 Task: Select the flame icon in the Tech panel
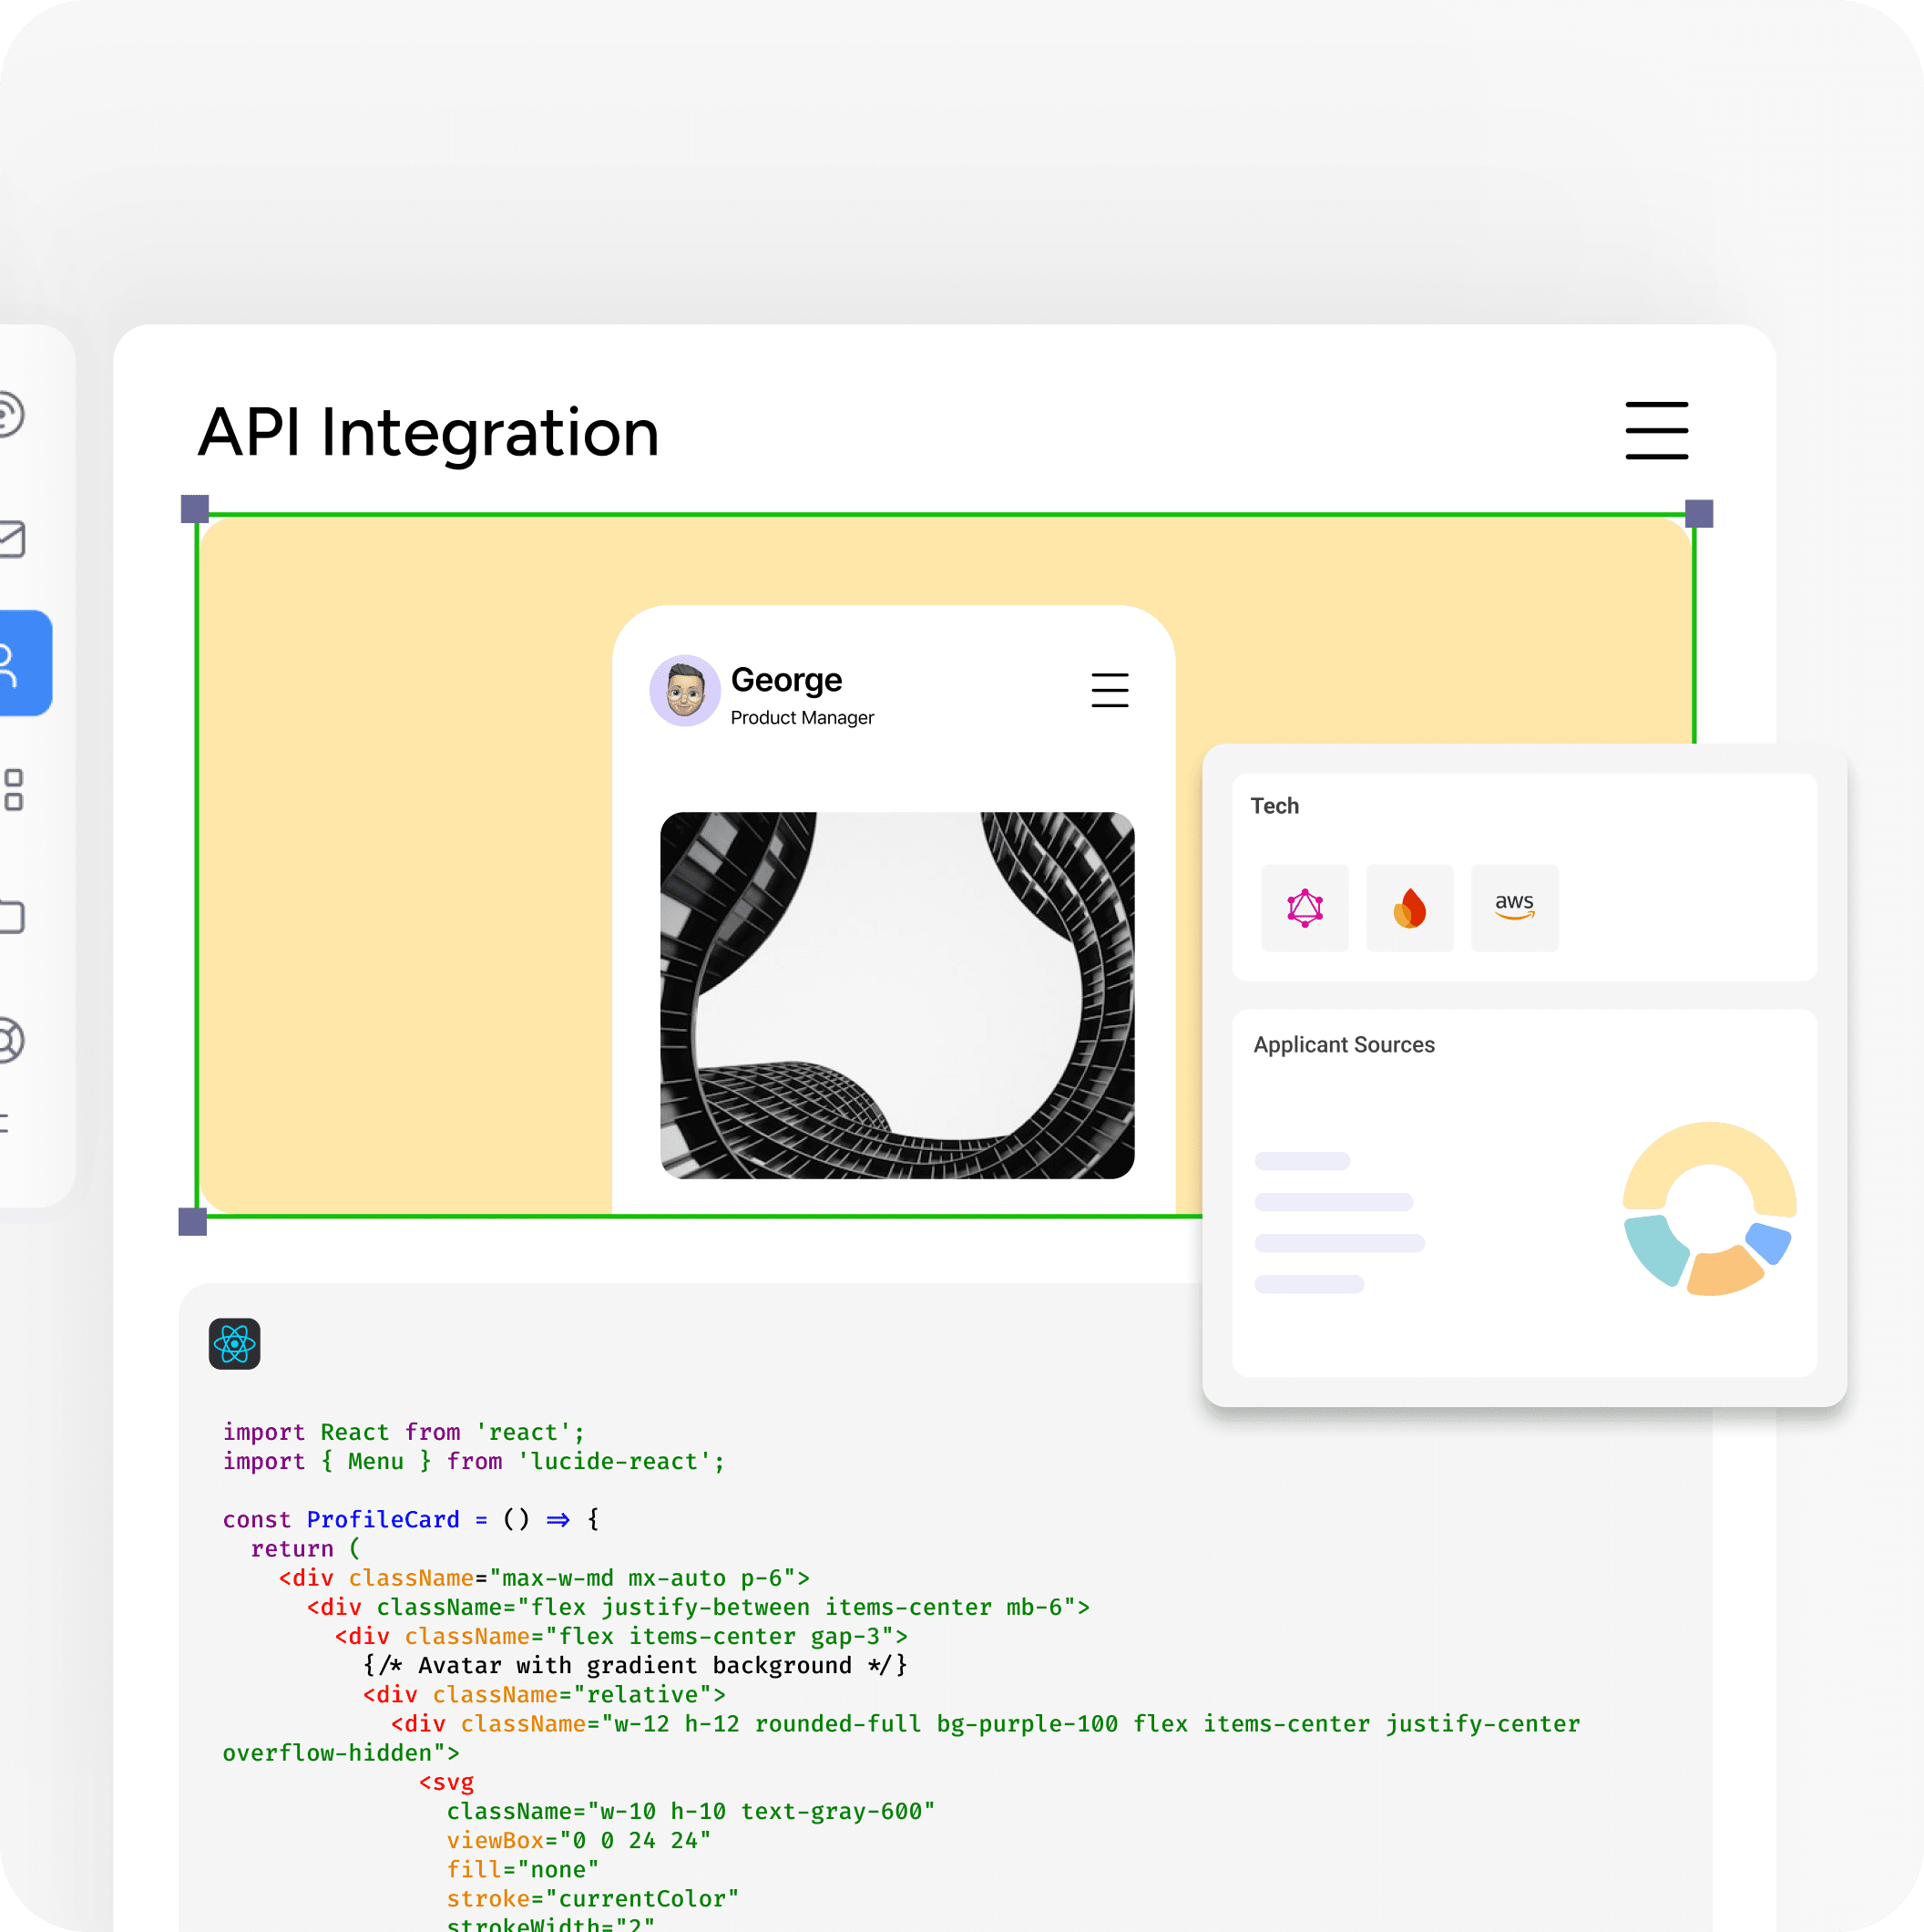point(1409,906)
